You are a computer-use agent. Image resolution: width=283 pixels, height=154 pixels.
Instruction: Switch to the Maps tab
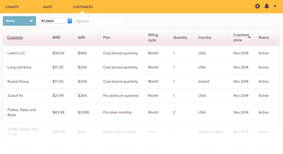click(48, 7)
